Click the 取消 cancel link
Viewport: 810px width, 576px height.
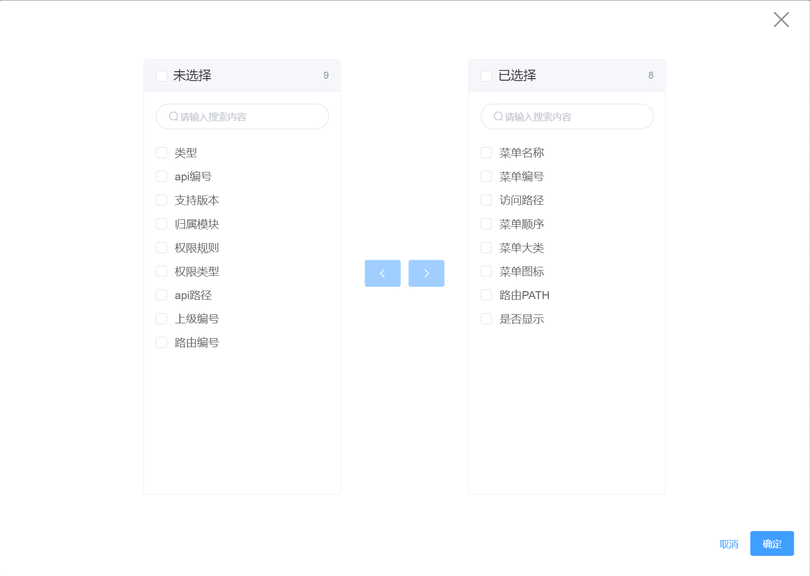(x=729, y=544)
